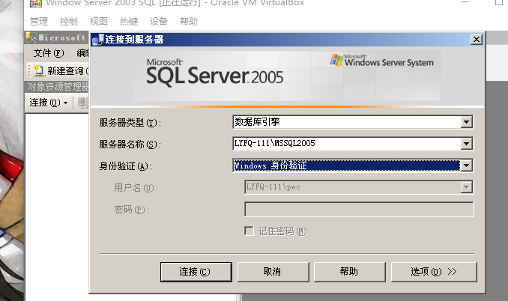
Task: Open the server type (服务器类型) dropdown arrow
Action: (466, 122)
